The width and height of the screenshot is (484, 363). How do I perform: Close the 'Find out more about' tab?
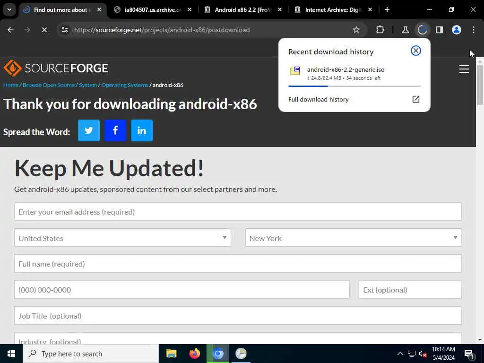tap(99, 10)
